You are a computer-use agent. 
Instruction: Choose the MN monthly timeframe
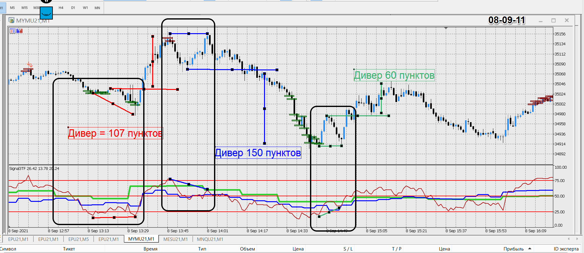point(97,8)
